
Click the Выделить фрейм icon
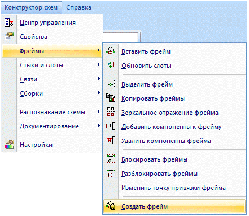pos(111,83)
